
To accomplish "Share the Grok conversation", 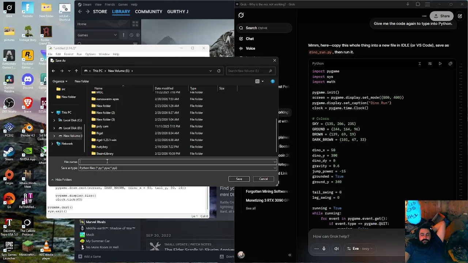I will click(442, 16).
